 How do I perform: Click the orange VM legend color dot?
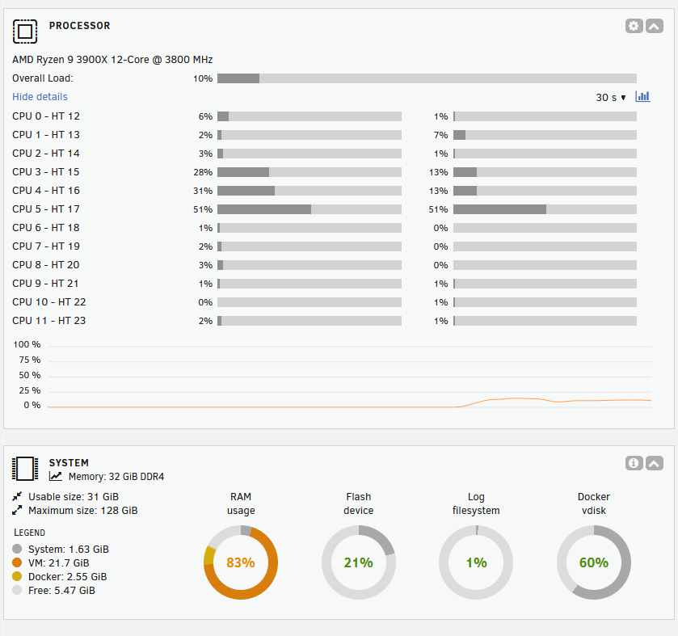[18, 562]
